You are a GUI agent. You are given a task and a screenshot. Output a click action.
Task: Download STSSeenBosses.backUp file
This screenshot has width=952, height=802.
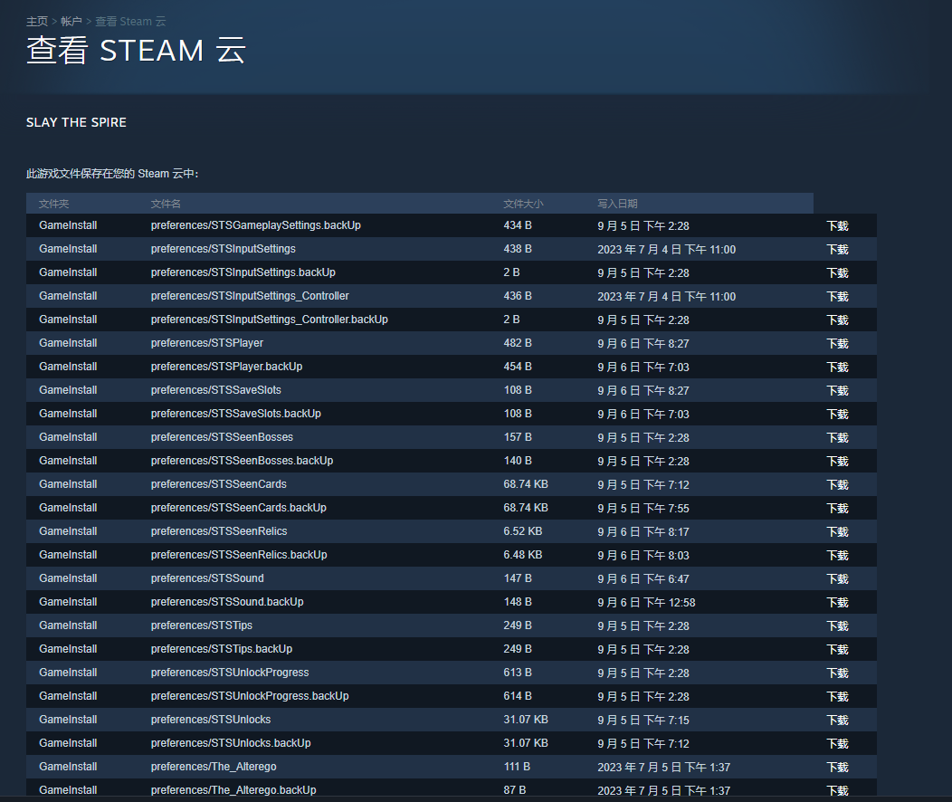point(837,462)
